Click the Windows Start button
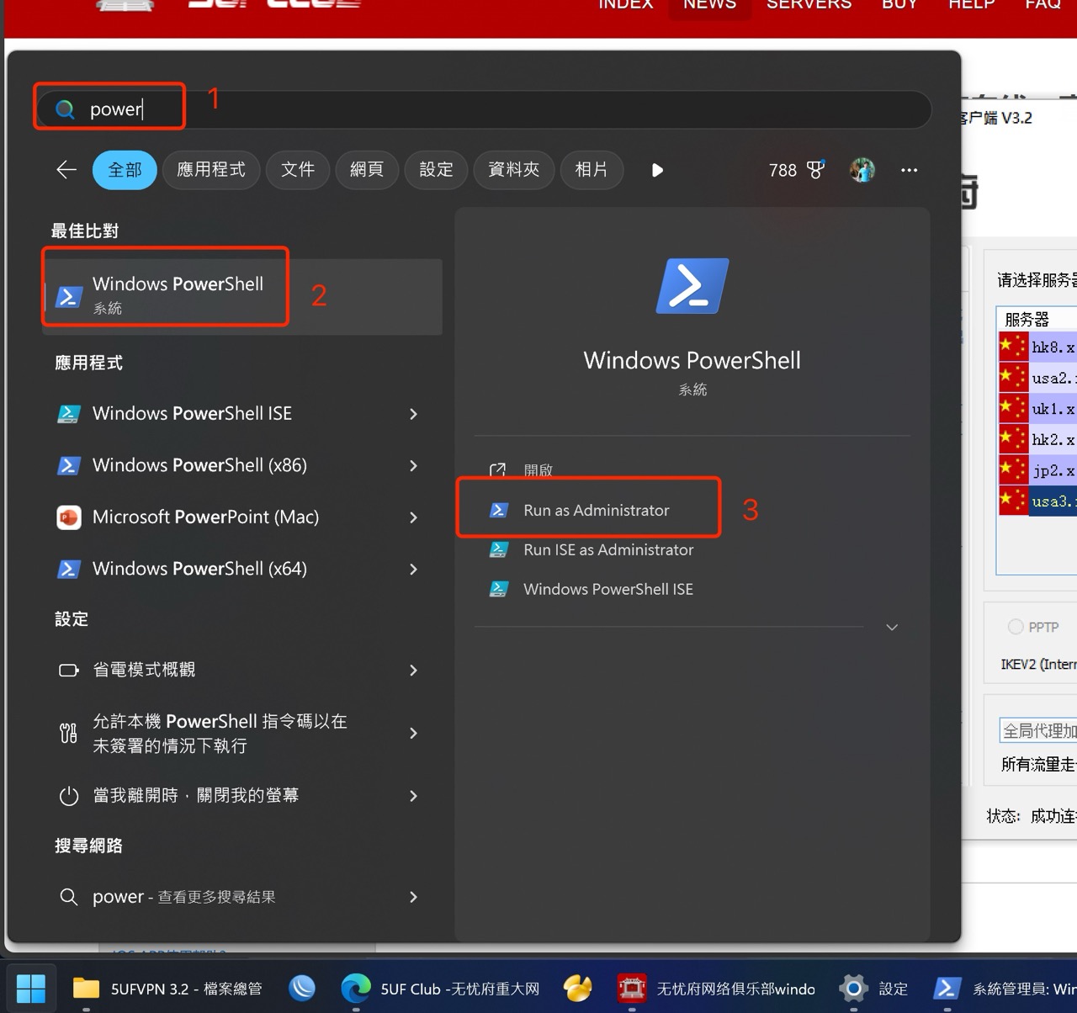 pyautogui.click(x=31, y=988)
